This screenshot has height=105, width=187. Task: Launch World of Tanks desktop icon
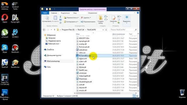[x=15, y=6]
